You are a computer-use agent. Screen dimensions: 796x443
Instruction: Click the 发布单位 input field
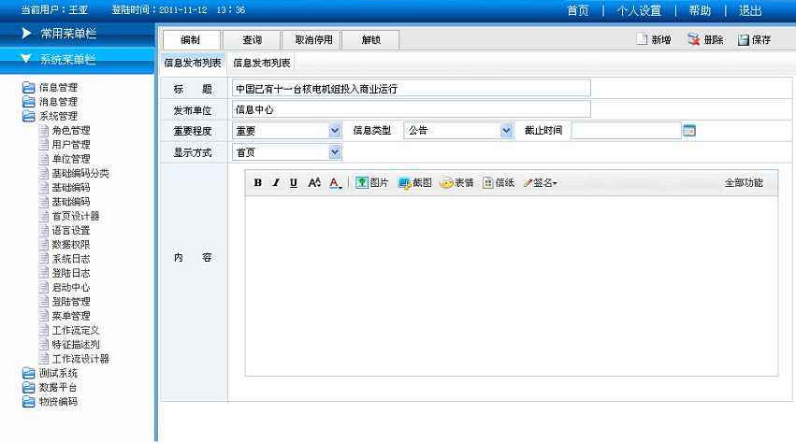(412, 109)
